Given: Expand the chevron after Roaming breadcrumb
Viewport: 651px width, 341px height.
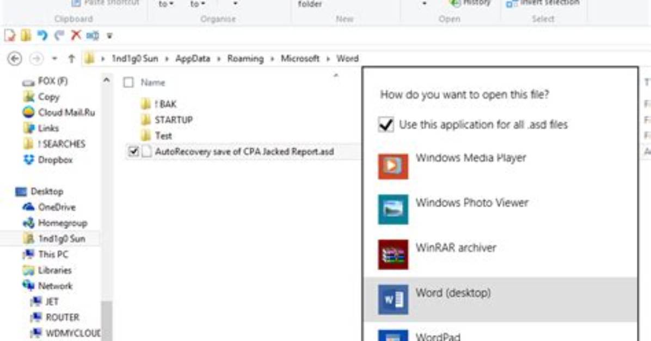Looking at the screenshot, I should click(272, 59).
